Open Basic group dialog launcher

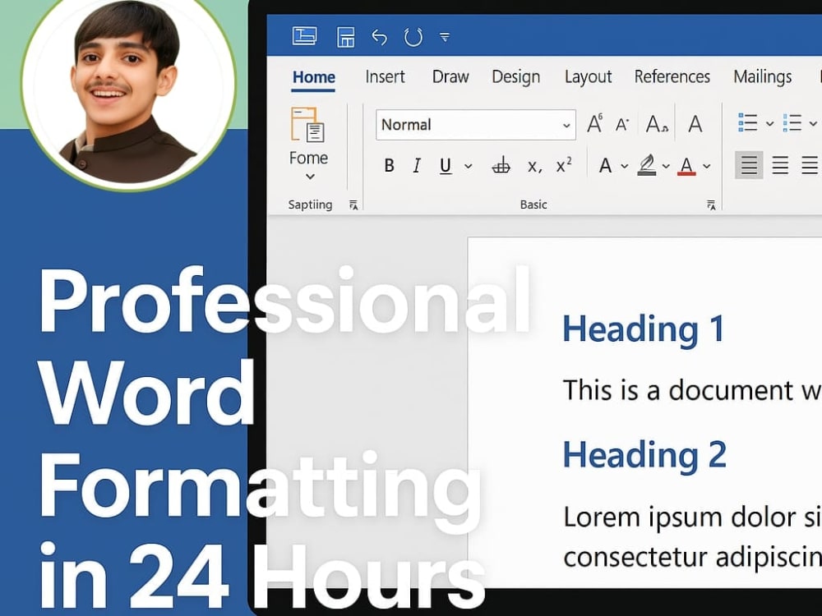[x=711, y=205]
